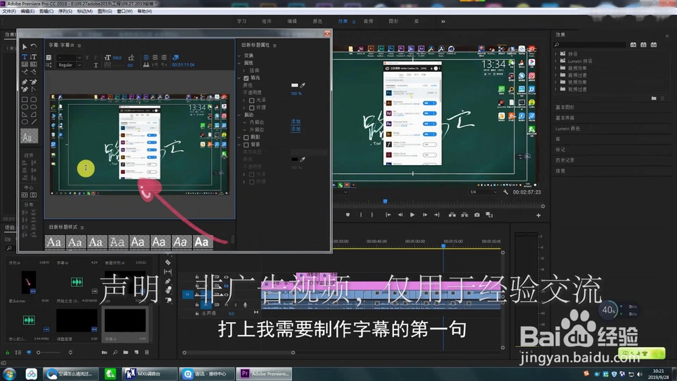Open the 窗口(W) menu

[125, 12]
